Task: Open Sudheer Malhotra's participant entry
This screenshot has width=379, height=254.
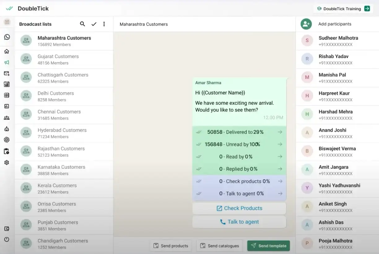Action: tap(338, 41)
